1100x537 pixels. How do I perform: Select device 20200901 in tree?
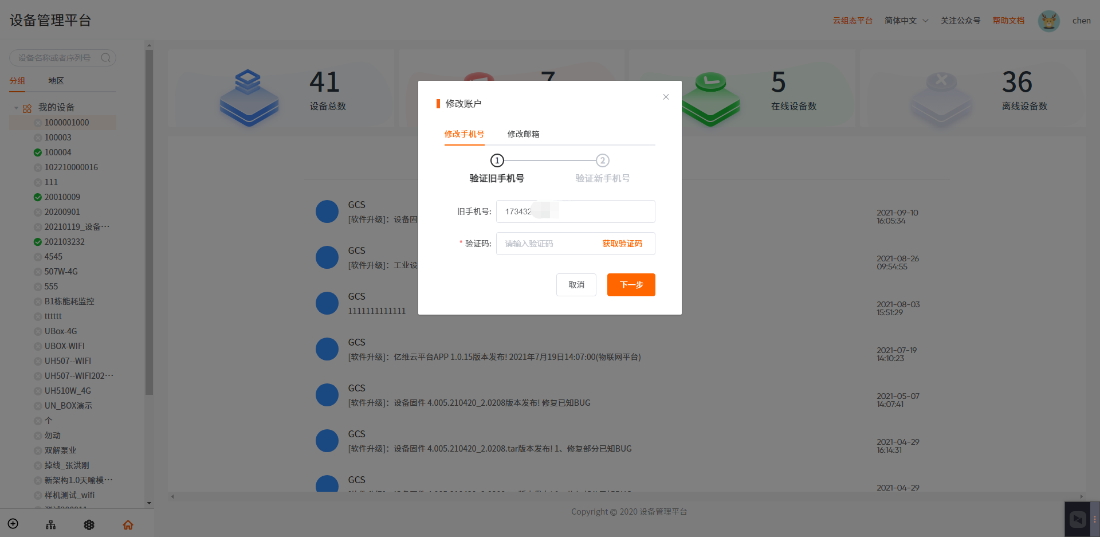tap(62, 212)
